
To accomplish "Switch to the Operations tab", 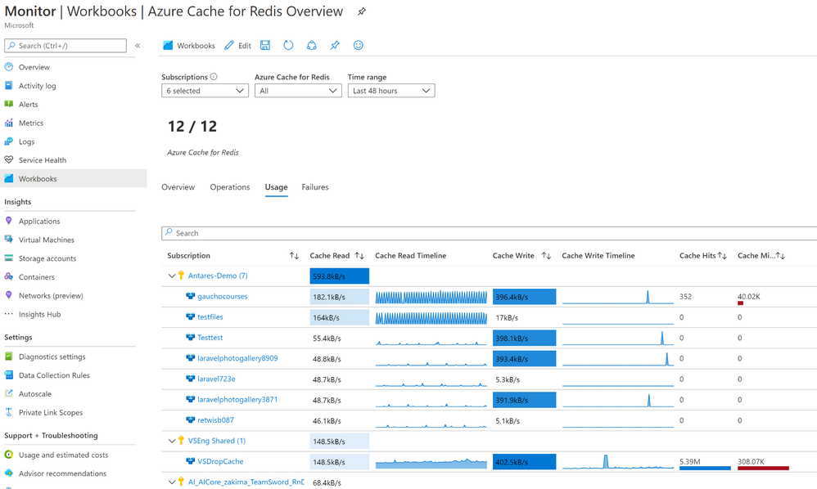I will tap(230, 187).
